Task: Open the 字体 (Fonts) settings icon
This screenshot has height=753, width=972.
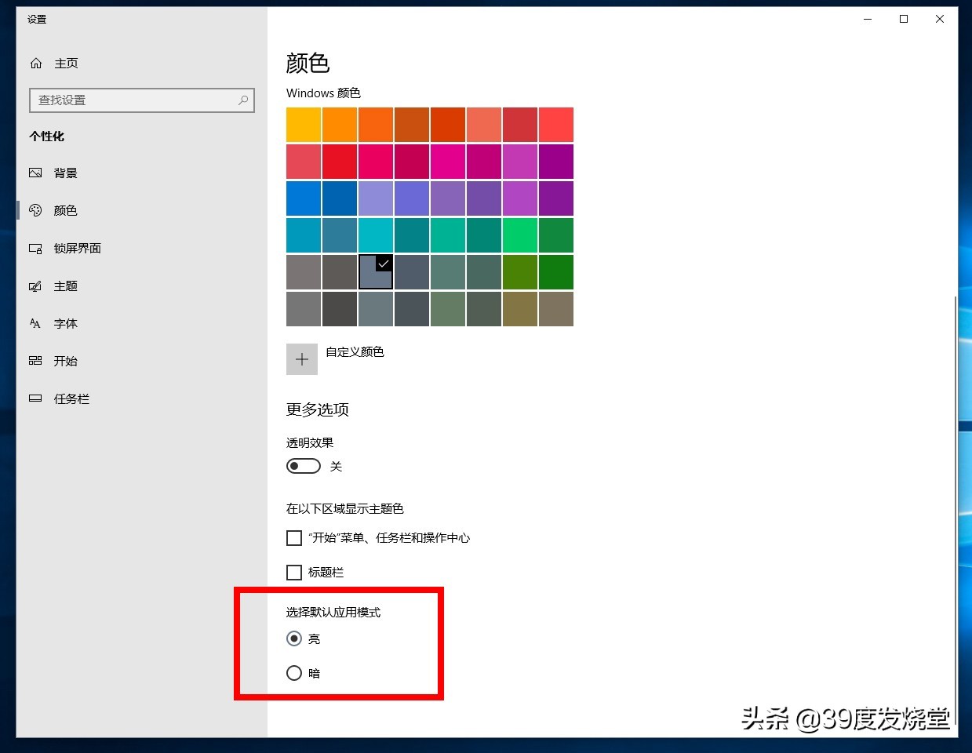Action: [36, 323]
